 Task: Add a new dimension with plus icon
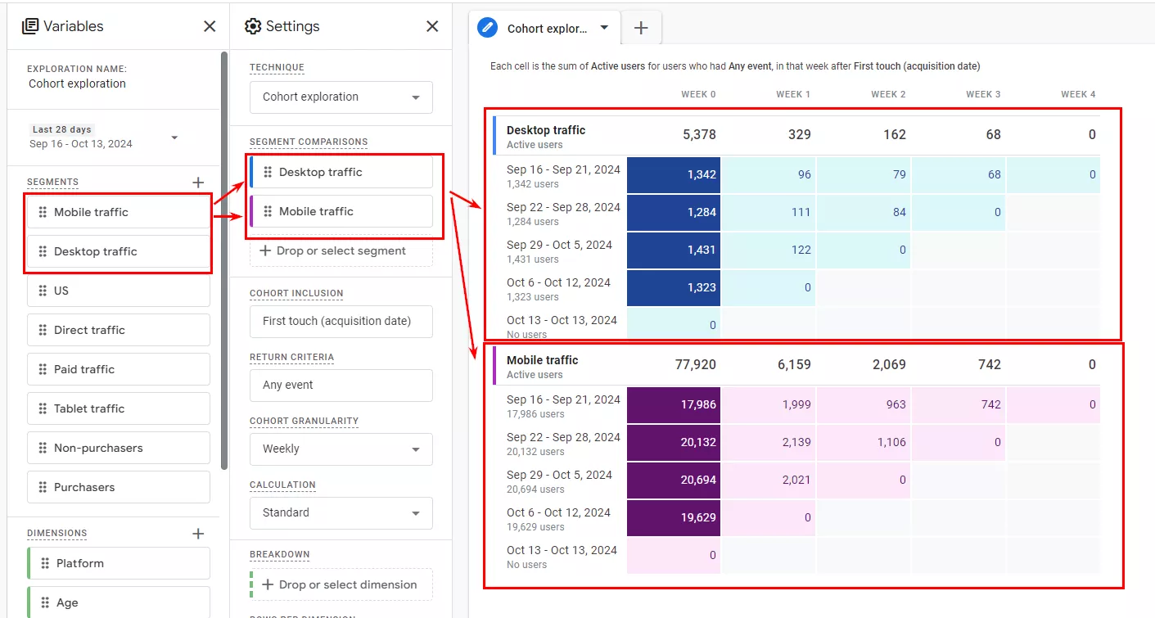[197, 534]
